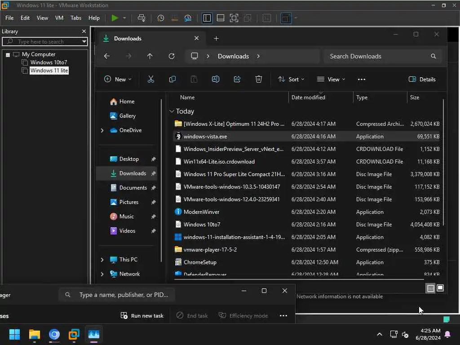The image size is (460, 345).
Task: Sort by the Date modified column header
Action: tap(308, 97)
